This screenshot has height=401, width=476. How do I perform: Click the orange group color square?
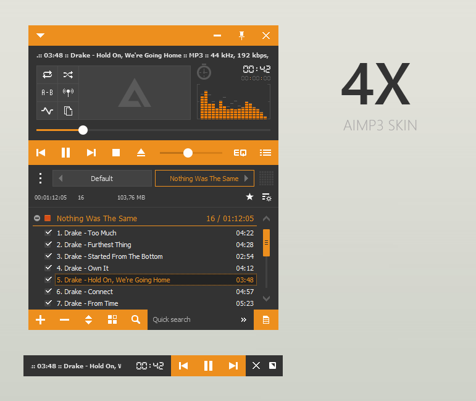point(48,218)
